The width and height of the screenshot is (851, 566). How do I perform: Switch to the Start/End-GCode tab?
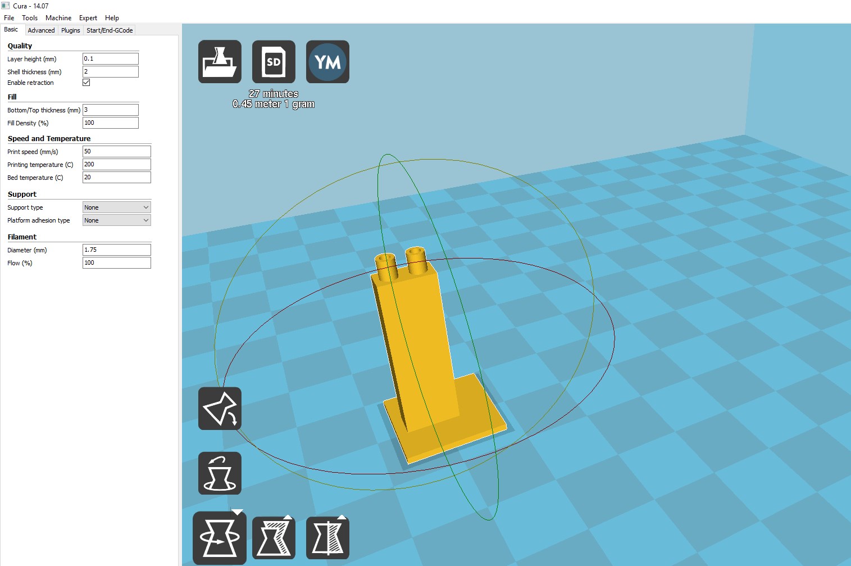pos(110,30)
